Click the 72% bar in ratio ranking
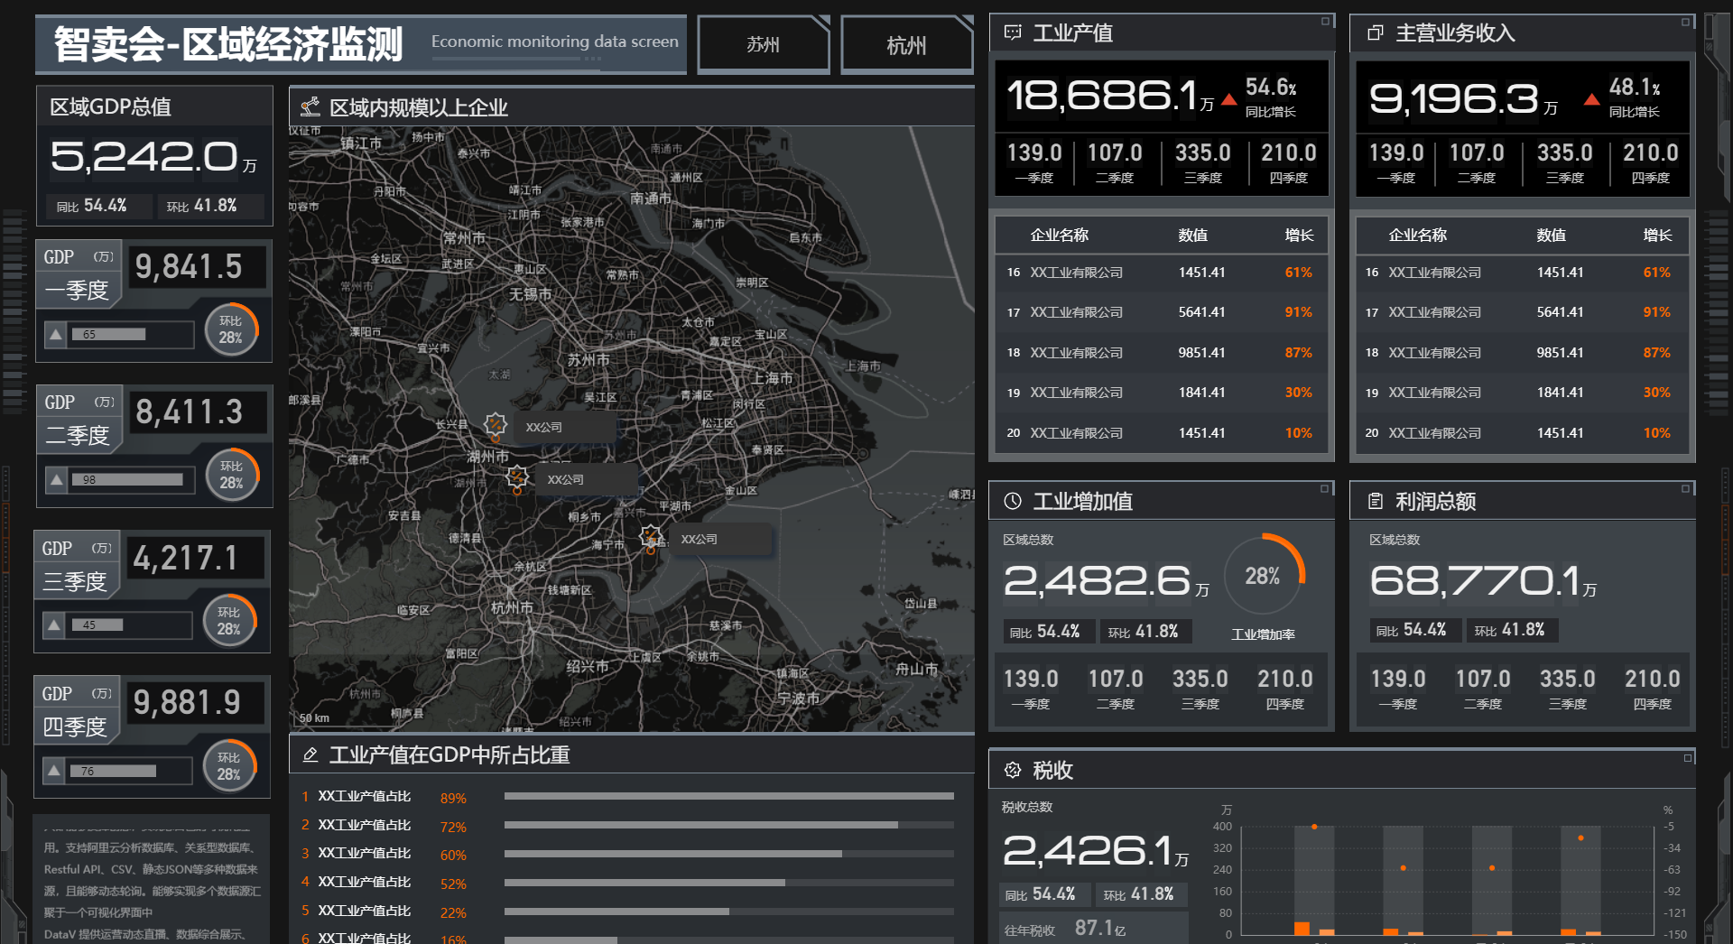The width and height of the screenshot is (1733, 944). (729, 825)
